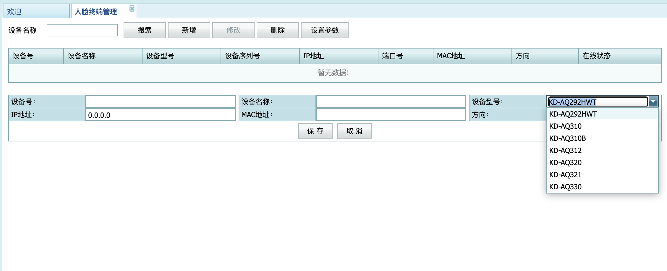Click the 设备名称 search input field

(x=82, y=30)
